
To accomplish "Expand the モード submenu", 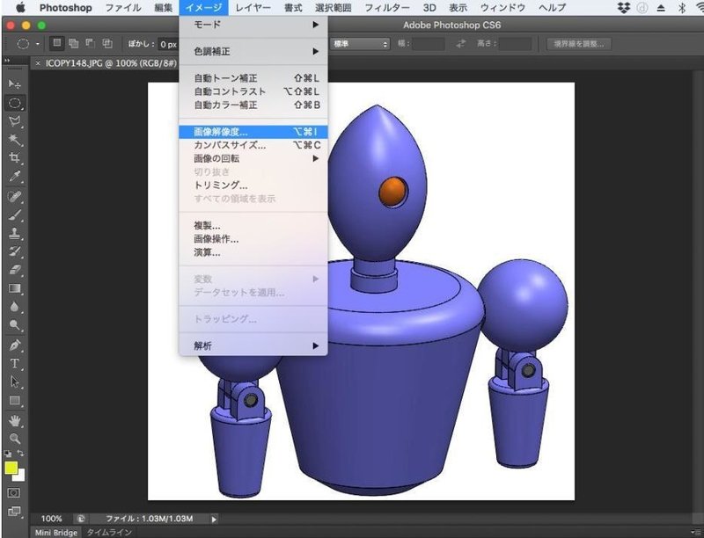I will point(253,25).
